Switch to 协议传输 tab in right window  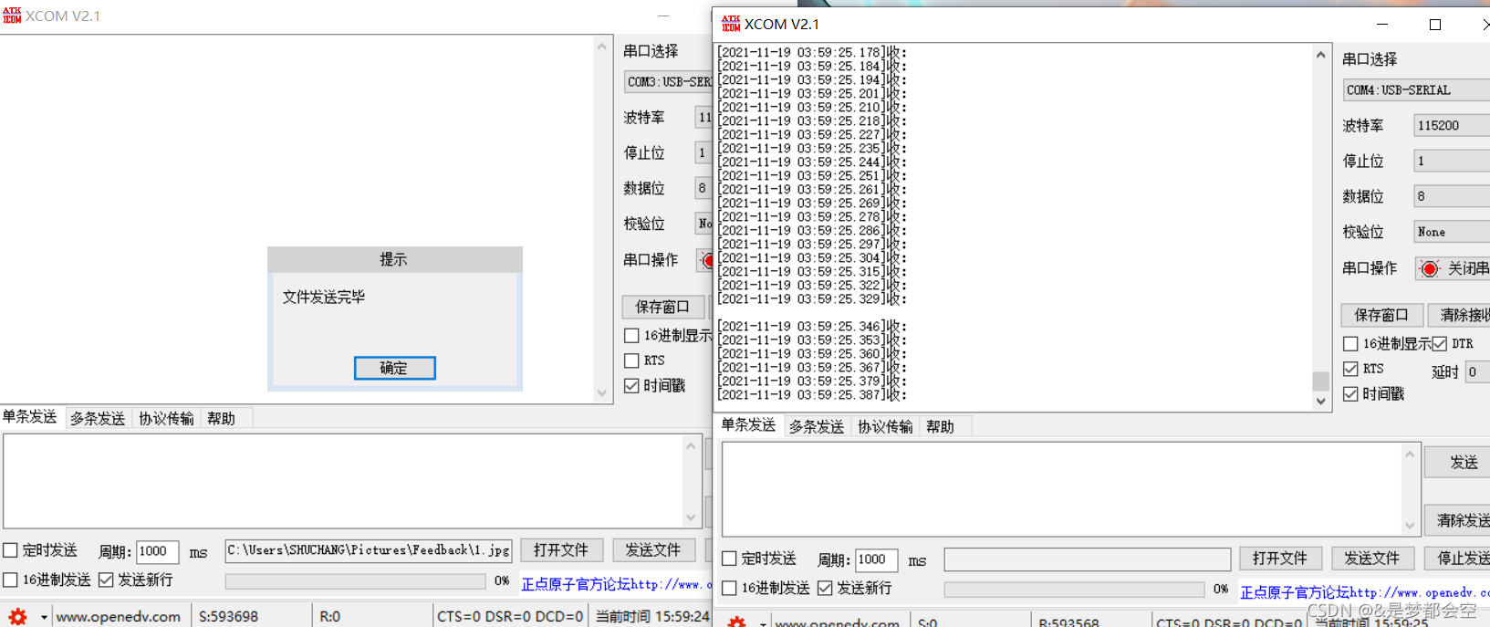click(x=885, y=427)
